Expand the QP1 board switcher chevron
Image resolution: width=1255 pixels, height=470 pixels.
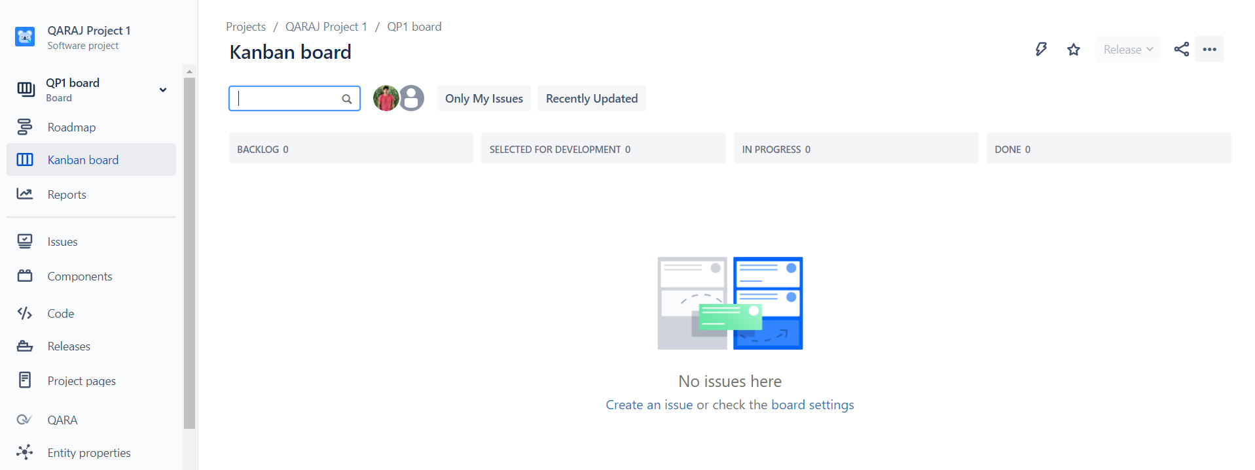point(163,90)
